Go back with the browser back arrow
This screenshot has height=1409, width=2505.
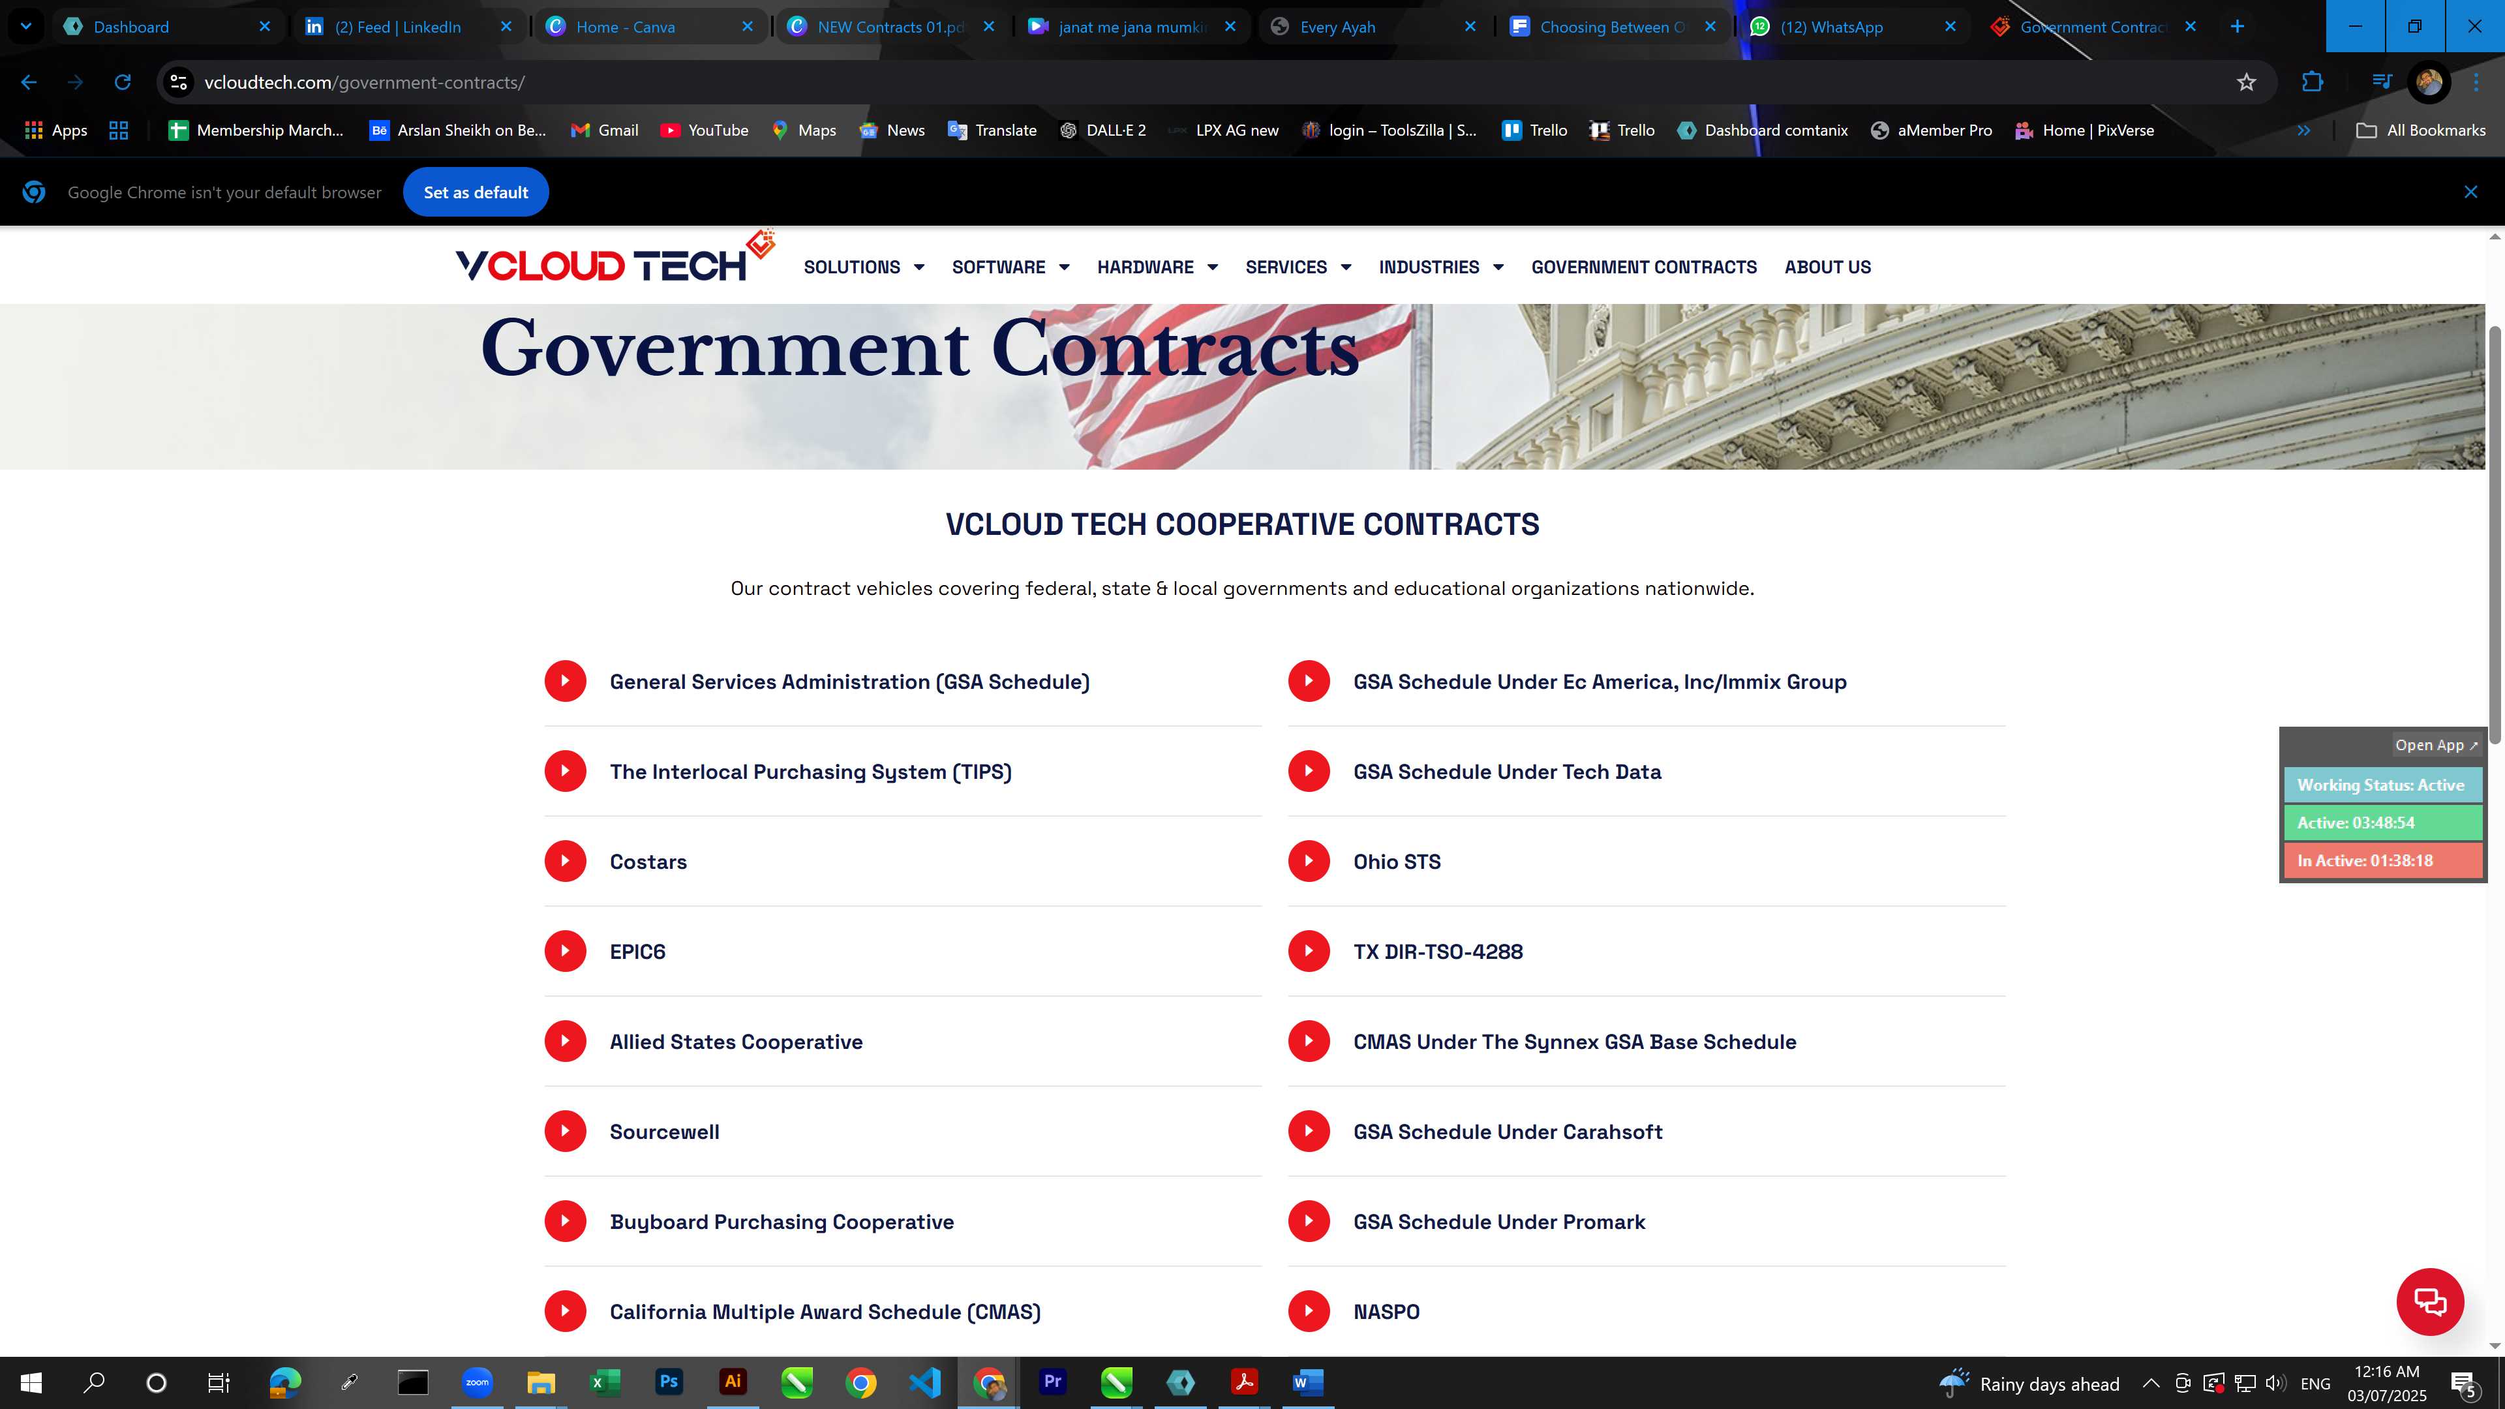tap(29, 83)
